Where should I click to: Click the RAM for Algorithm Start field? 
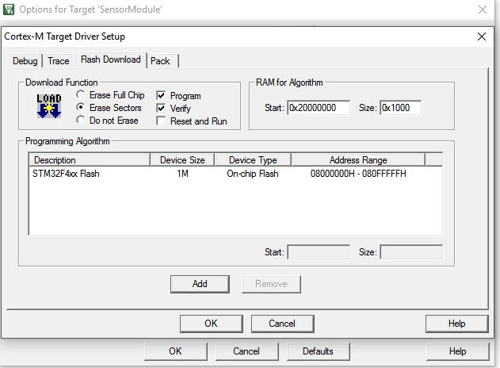(x=319, y=108)
